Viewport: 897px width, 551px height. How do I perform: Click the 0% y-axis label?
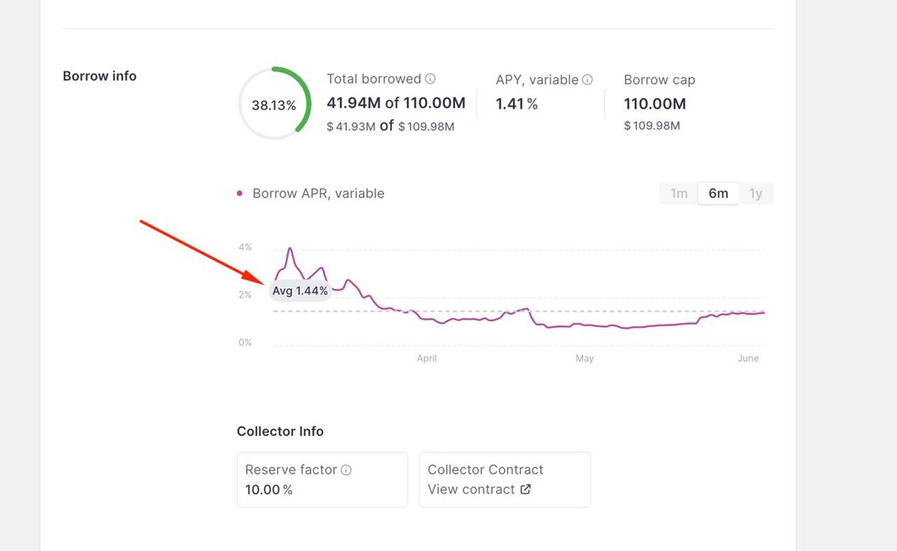(245, 342)
